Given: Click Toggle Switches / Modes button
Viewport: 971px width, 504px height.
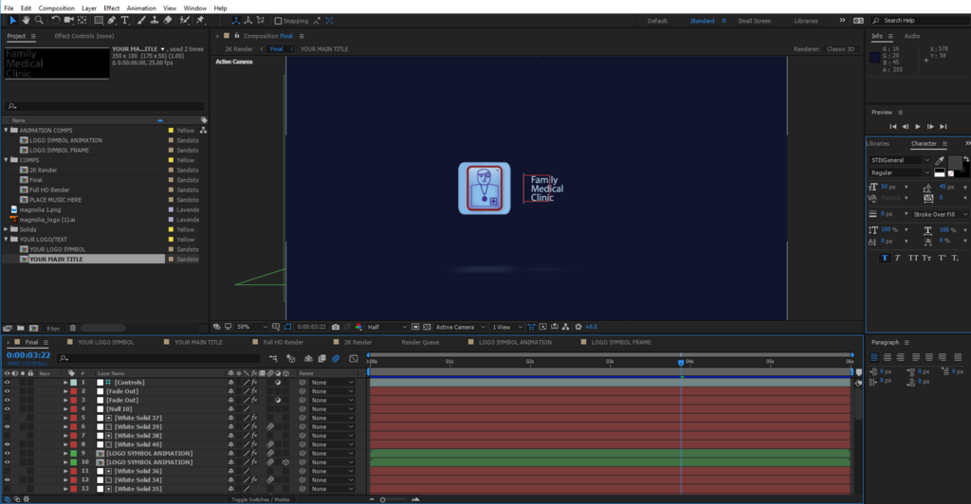Looking at the screenshot, I should tap(259, 499).
